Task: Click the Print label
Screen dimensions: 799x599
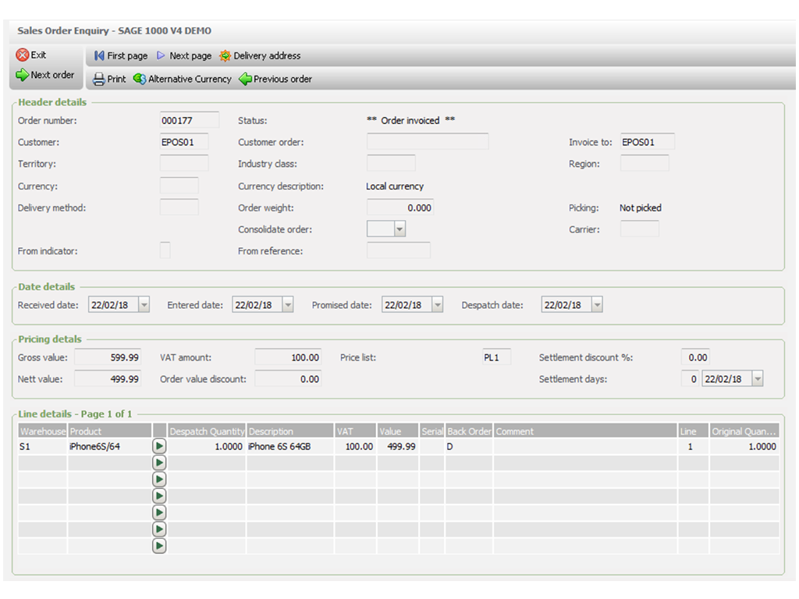Action: (116, 79)
